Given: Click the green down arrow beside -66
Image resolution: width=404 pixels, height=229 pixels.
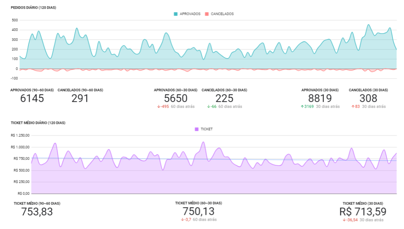Looking at the screenshot, I should [x=208, y=107].
